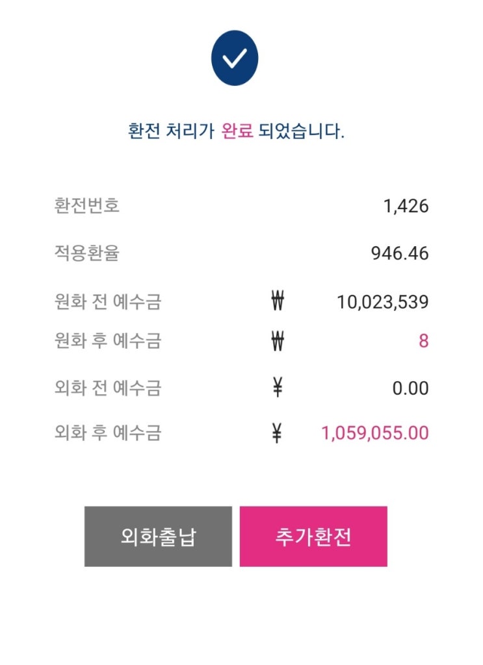Select the 적용환율 label

(x=87, y=253)
